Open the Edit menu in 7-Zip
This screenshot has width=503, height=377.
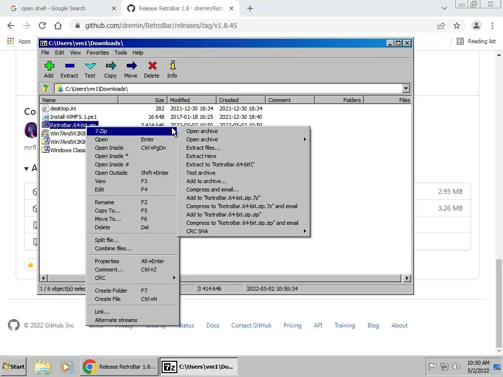coord(59,53)
